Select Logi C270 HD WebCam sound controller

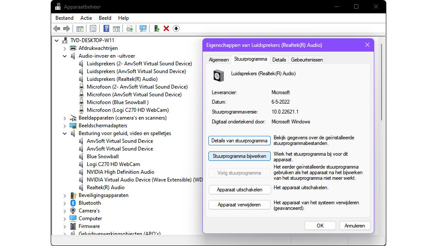tap(113, 164)
